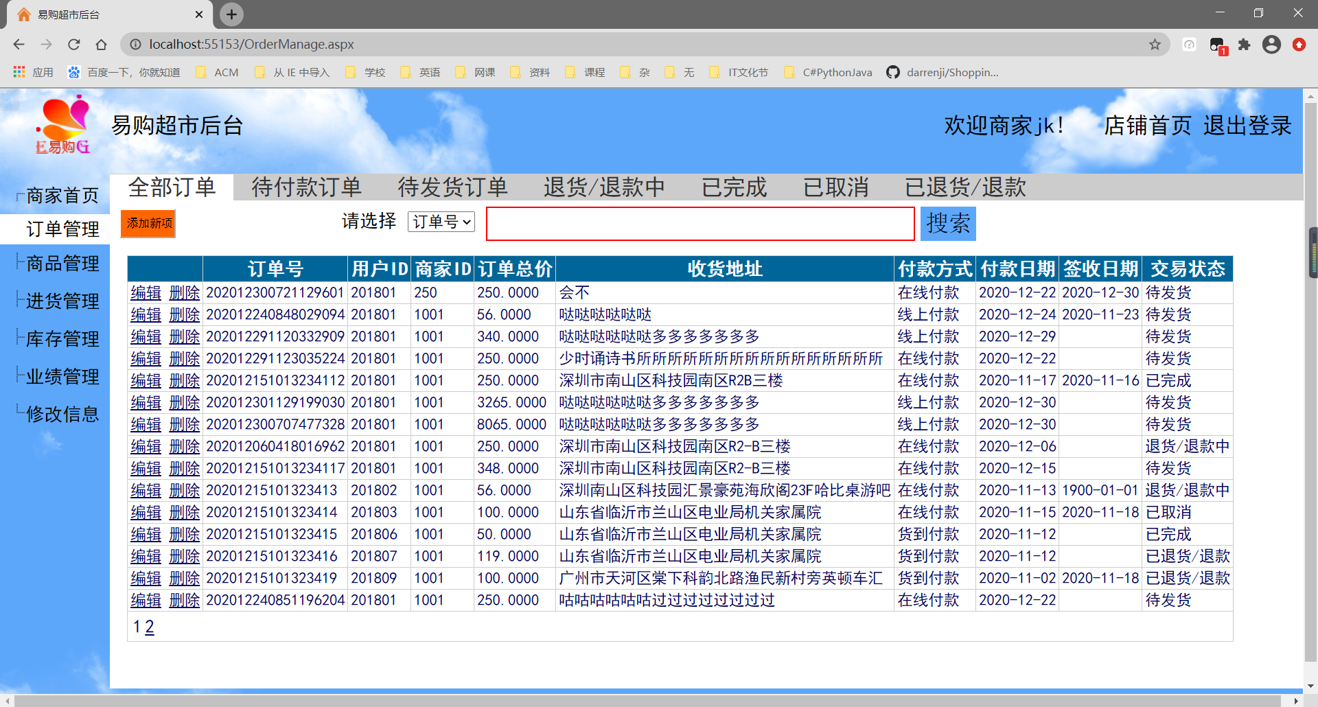Screen dimensions: 1318x707
Task: Click the browser forward arrow
Action: 46,45
